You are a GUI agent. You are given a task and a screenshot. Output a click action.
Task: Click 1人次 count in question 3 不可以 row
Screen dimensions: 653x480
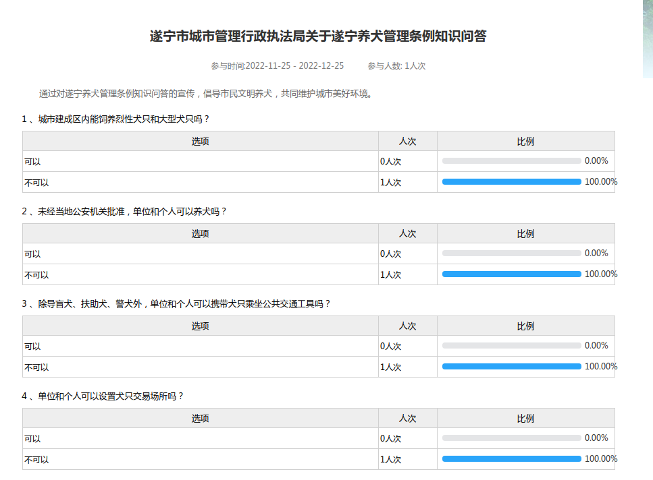pos(391,367)
